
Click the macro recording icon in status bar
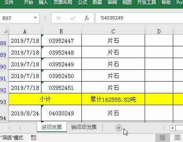[x=33, y=138]
